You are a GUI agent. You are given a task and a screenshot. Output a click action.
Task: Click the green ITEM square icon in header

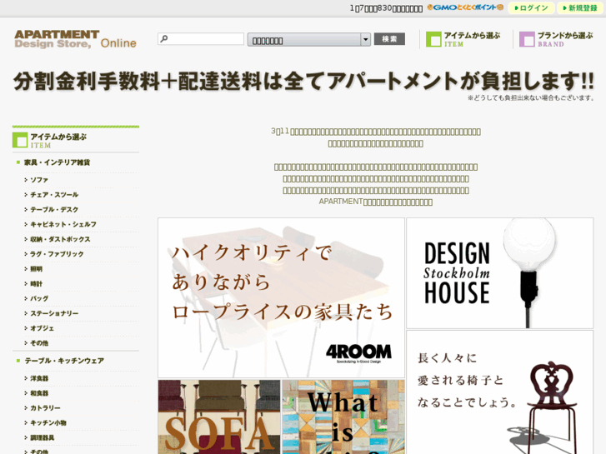click(x=433, y=39)
